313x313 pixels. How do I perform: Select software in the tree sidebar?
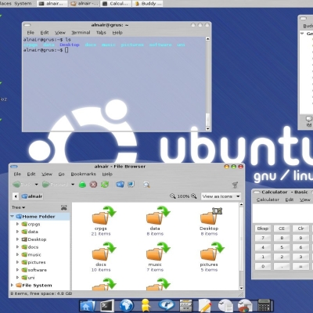[x=38, y=270]
